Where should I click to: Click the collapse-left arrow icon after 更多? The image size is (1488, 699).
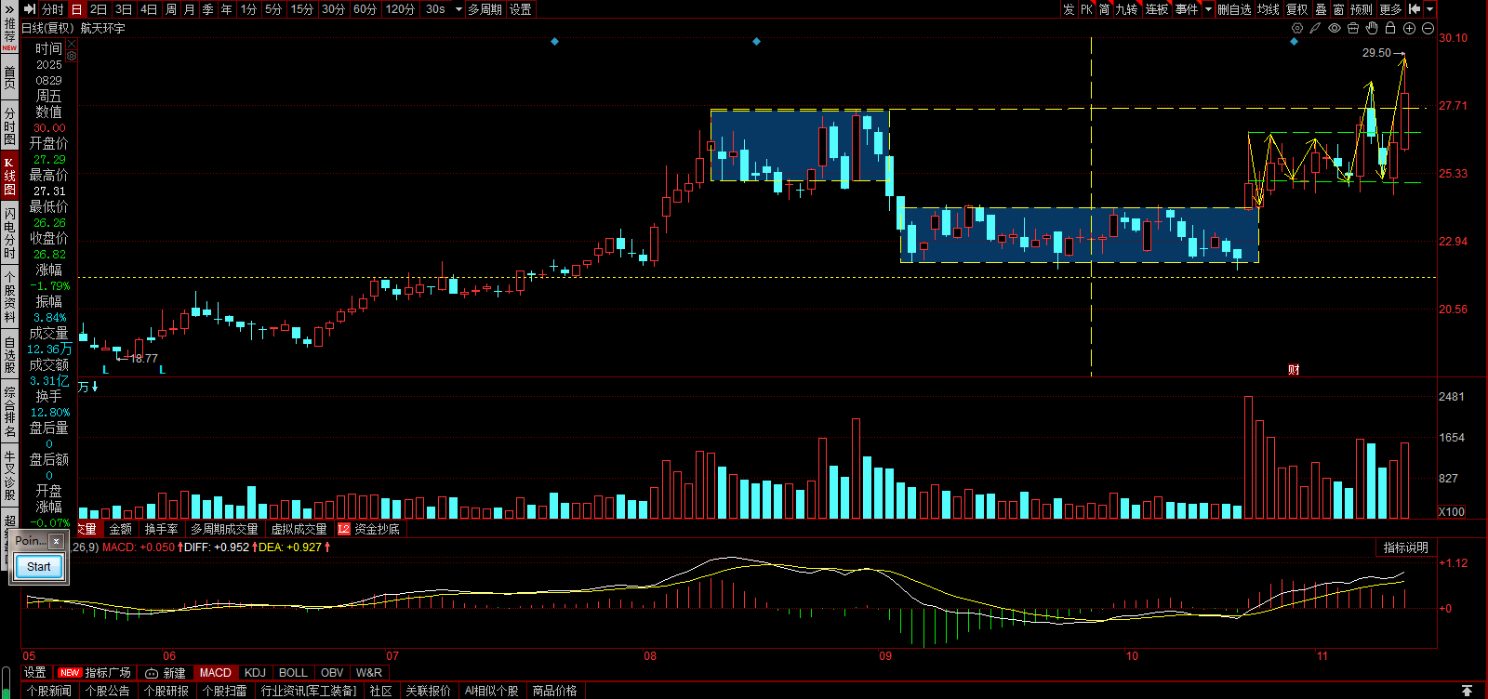click(1415, 9)
